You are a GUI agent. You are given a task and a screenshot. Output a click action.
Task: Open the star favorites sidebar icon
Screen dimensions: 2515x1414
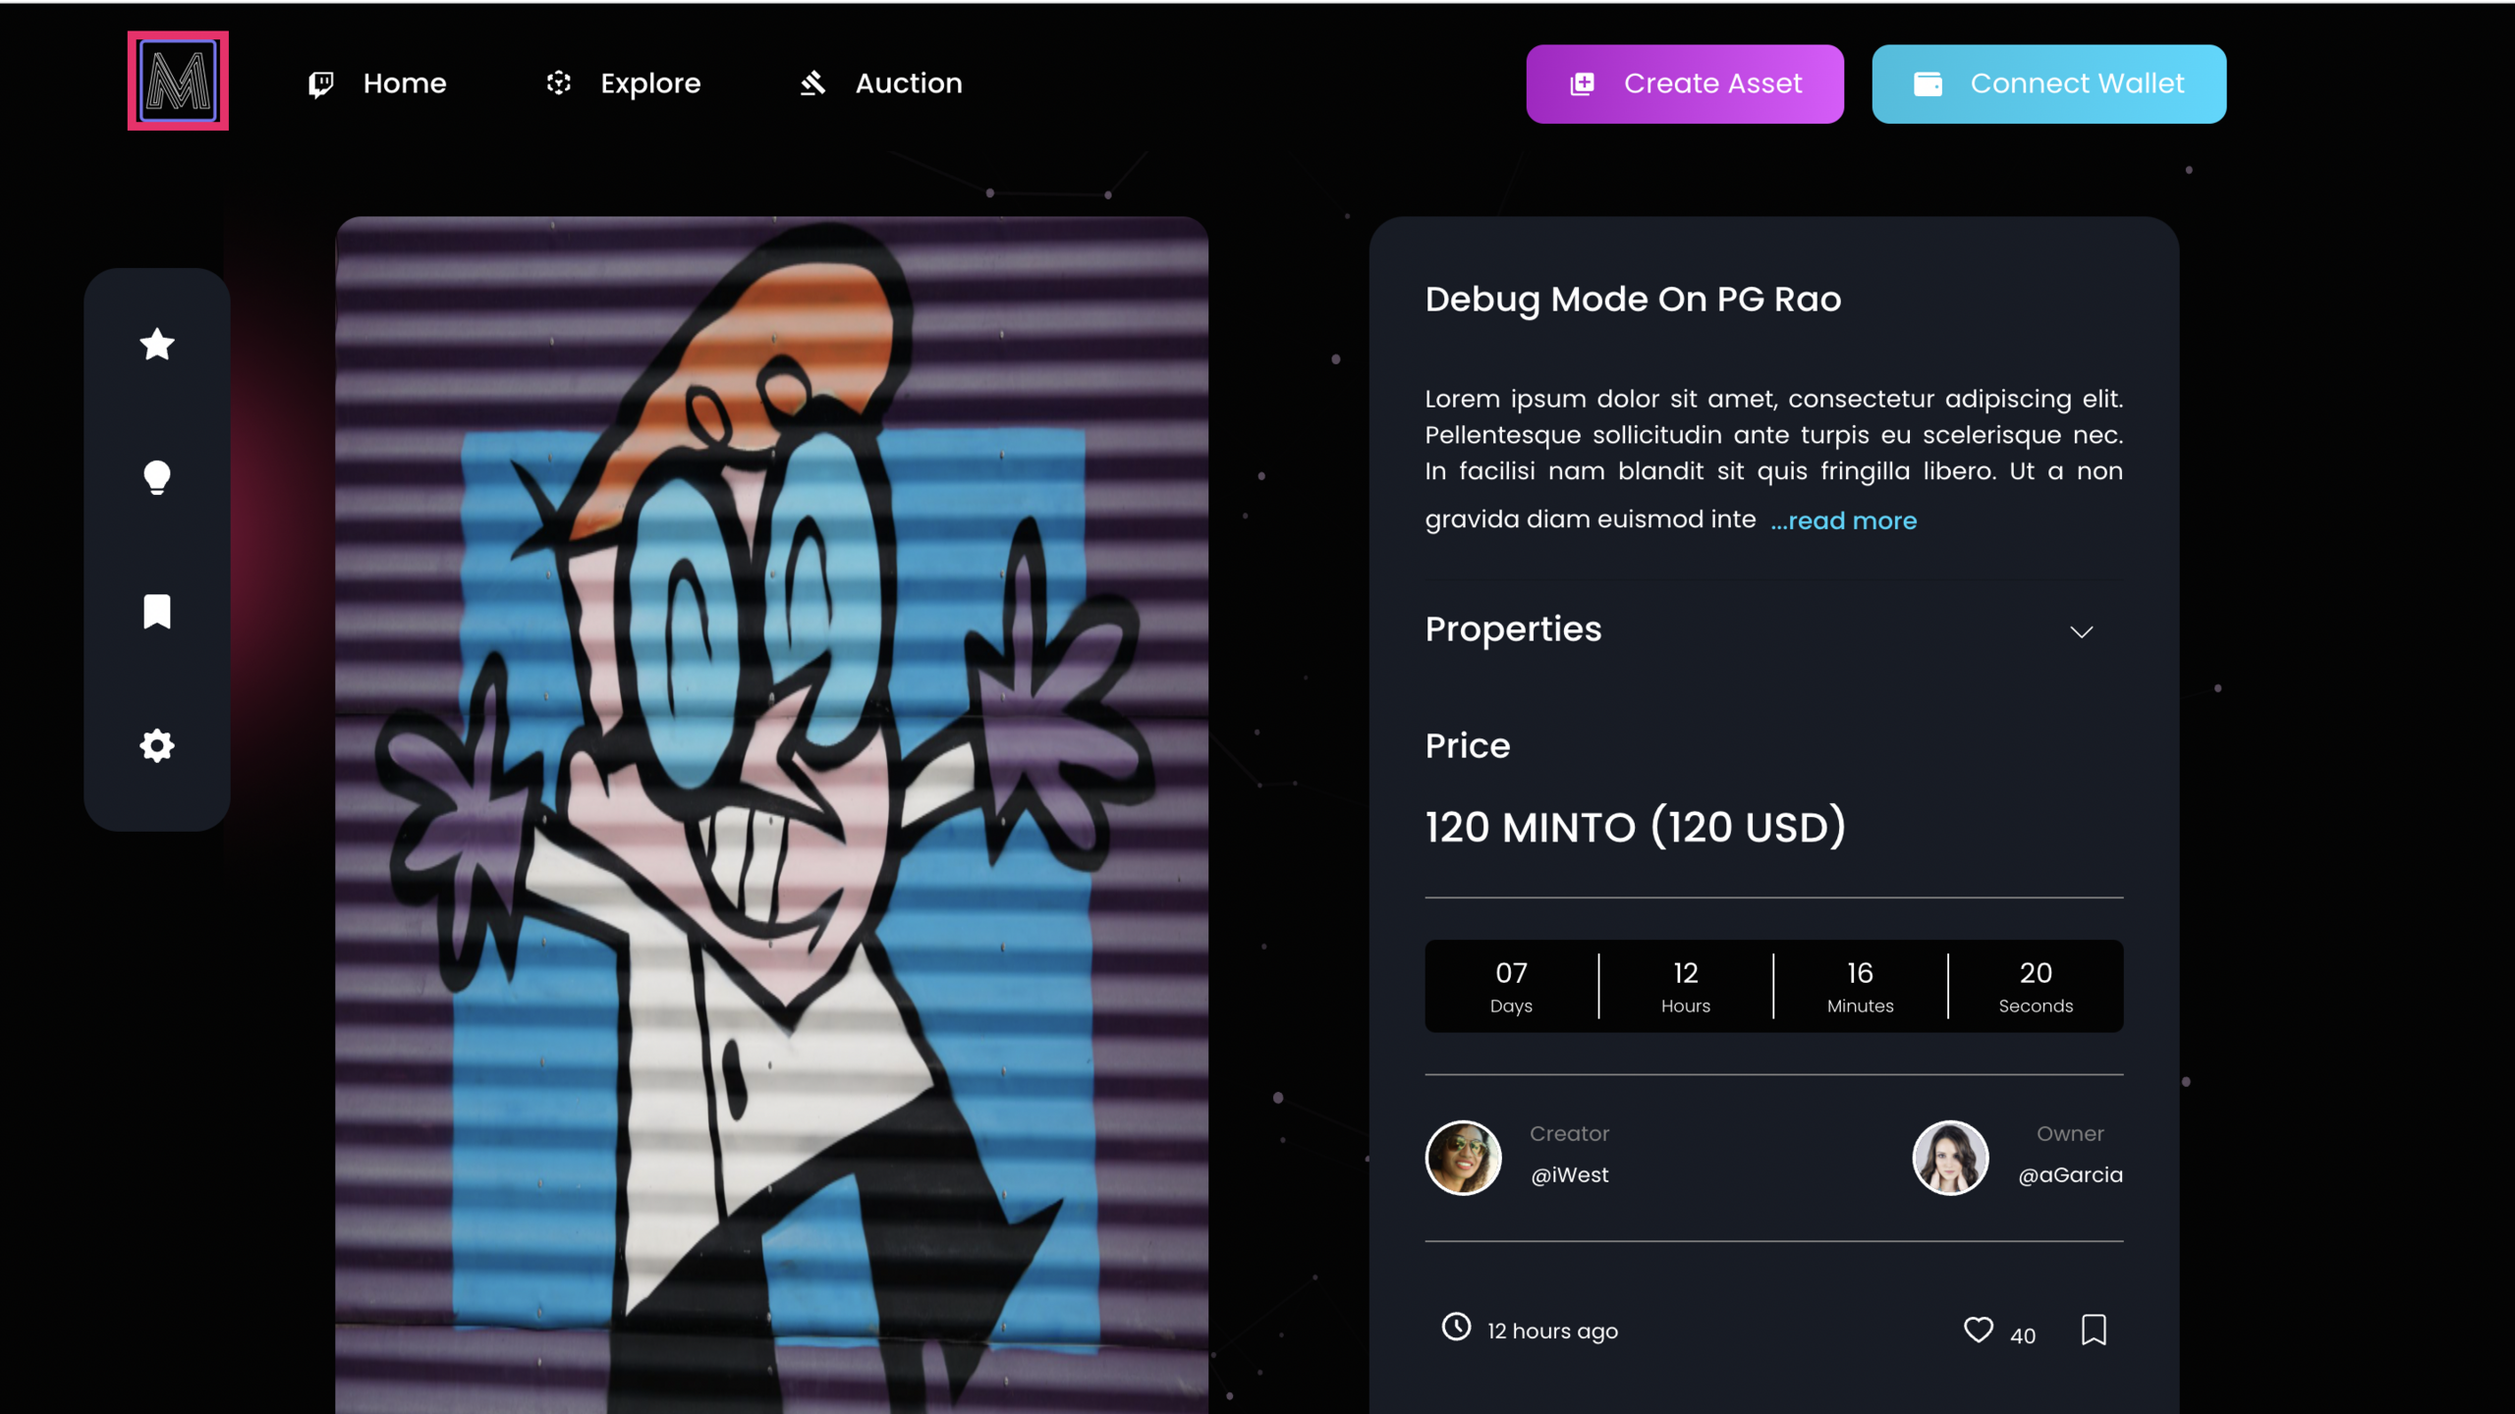(x=157, y=345)
